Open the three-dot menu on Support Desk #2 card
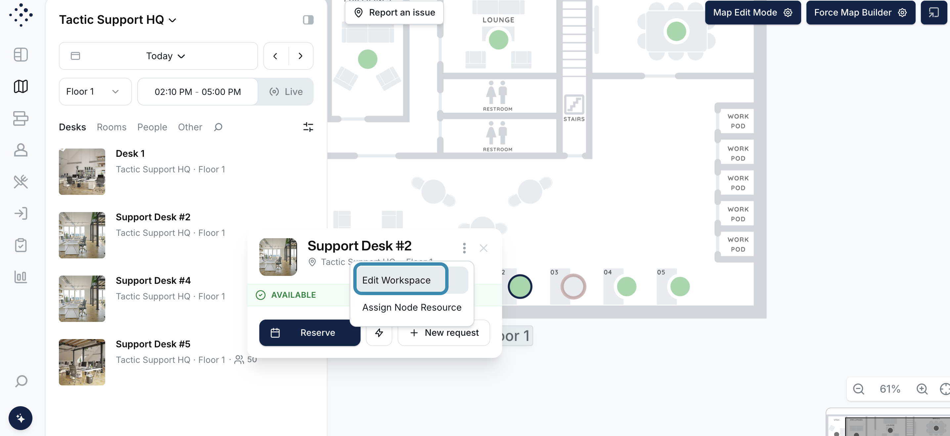This screenshot has width=950, height=436. coord(464,248)
